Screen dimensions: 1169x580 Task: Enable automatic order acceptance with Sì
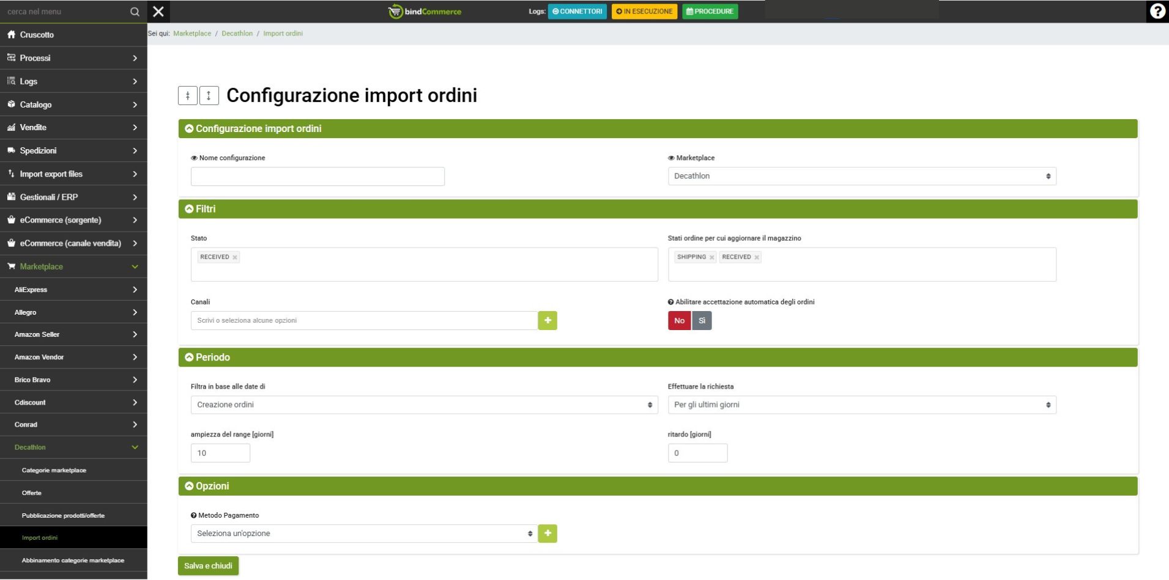(x=702, y=321)
